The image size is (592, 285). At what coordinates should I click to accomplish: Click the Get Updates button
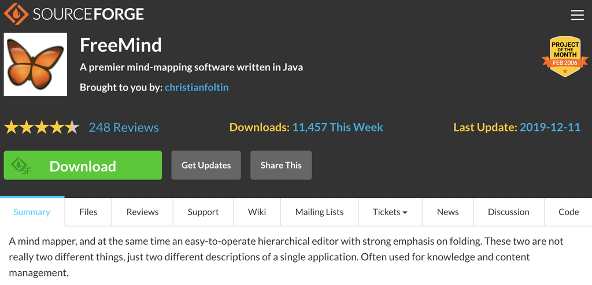click(x=206, y=166)
